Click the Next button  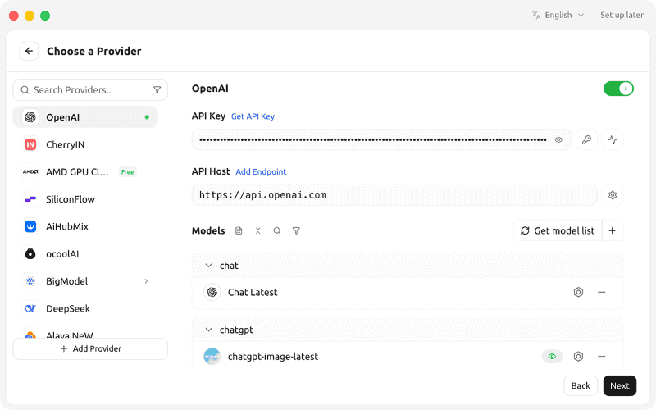620,385
